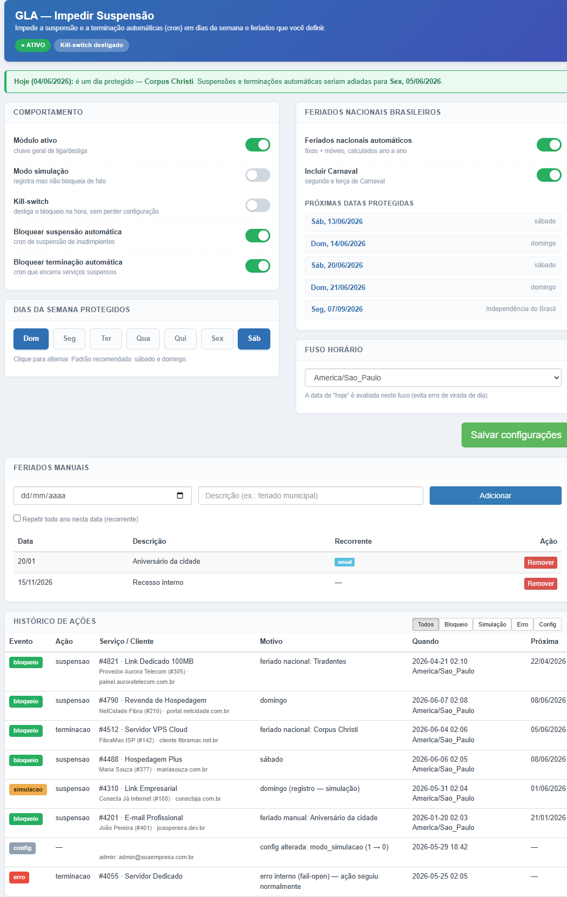This screenshot has width=567, height=897.
Task: Select protected date Sáb, 13/06/2026
Action: point(433,222)
